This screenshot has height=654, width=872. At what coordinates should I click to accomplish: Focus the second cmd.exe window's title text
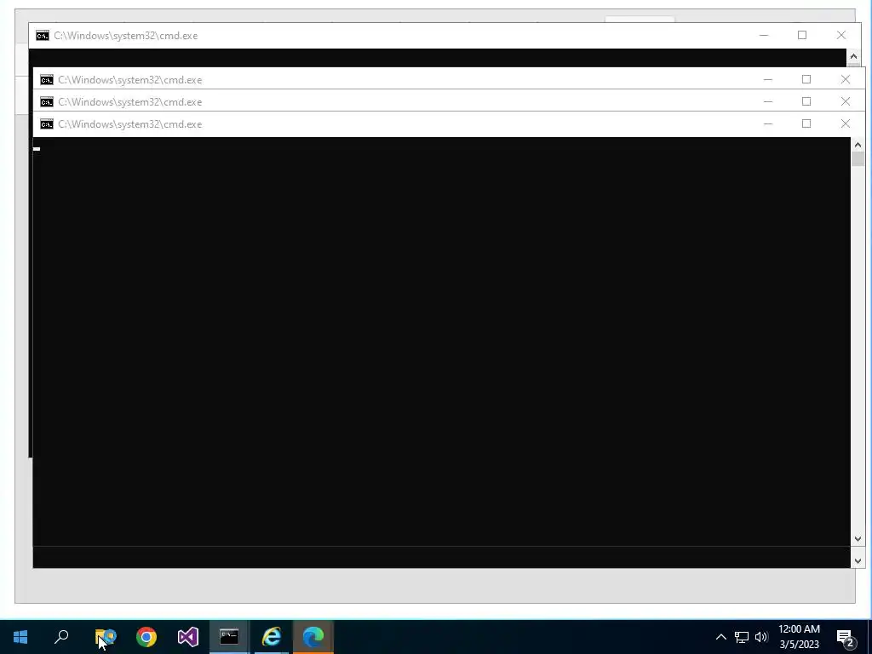pos(130,102)
